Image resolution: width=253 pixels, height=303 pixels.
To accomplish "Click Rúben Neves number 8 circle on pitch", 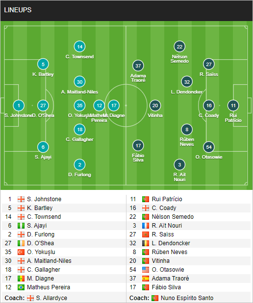I will (x=187, y=129).
